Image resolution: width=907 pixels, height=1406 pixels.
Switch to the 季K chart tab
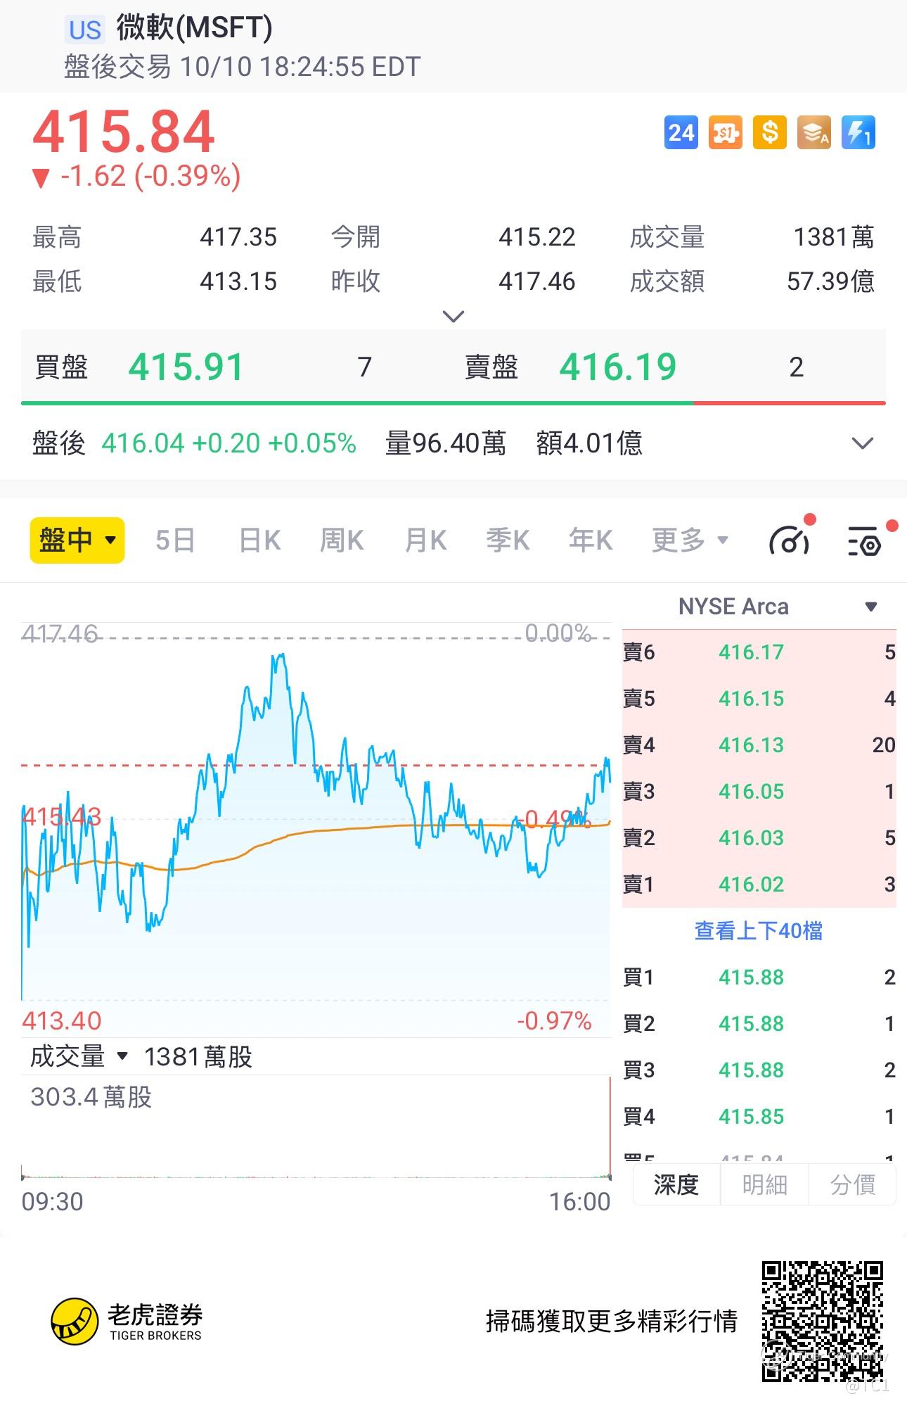point(508,540)
